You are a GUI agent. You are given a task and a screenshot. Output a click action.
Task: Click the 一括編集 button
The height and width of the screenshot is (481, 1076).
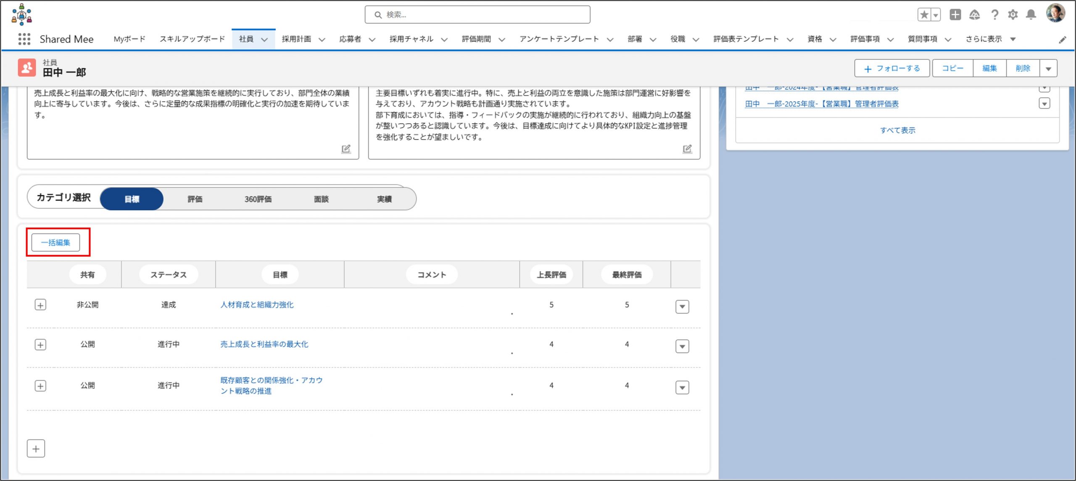point(55,243)
